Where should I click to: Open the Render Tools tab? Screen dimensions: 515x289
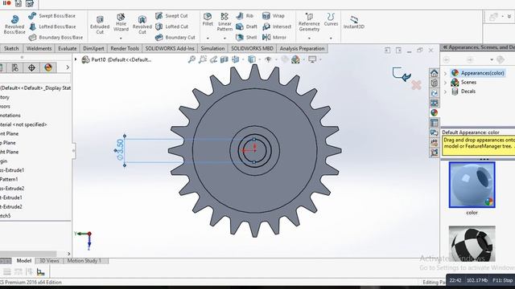[x=125, y=48]
